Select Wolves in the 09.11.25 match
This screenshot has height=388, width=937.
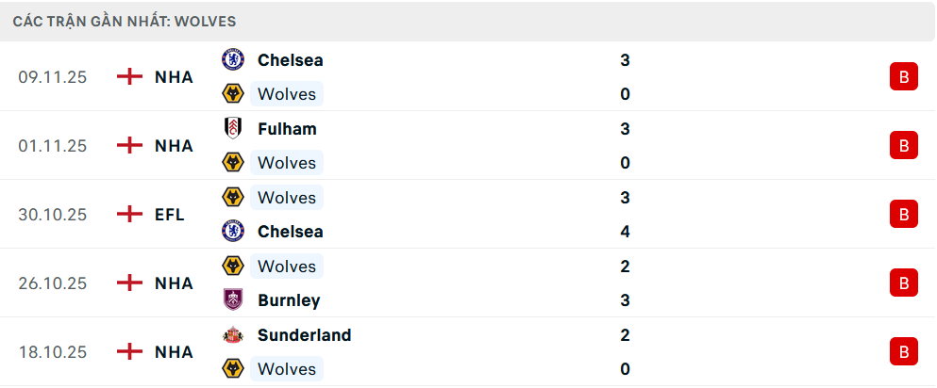click(286, 94)
